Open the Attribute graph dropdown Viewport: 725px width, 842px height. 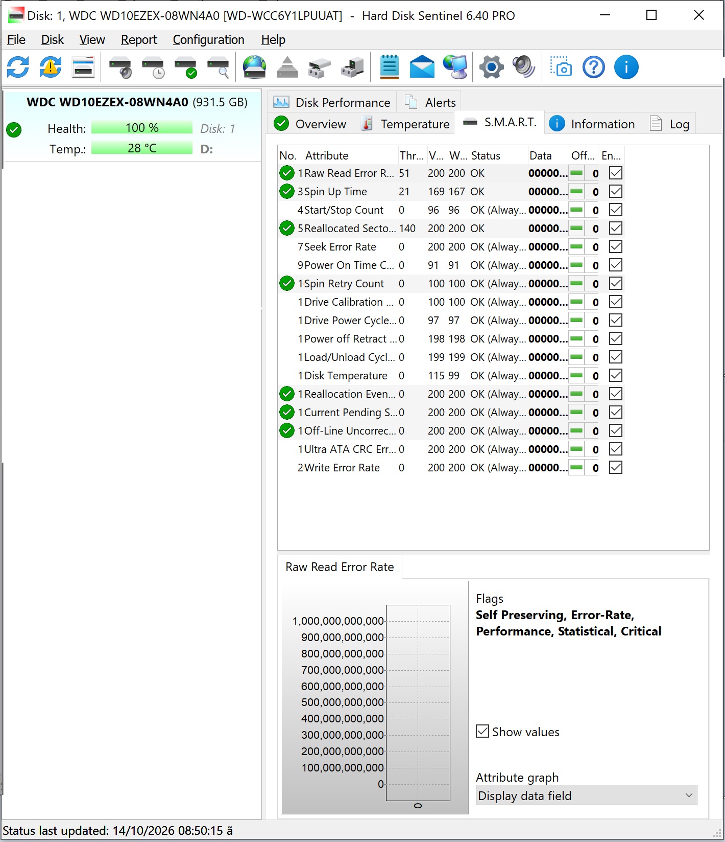[586, 795]
